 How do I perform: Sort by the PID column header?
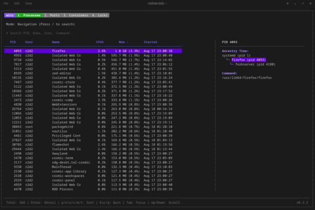(13, 42)
